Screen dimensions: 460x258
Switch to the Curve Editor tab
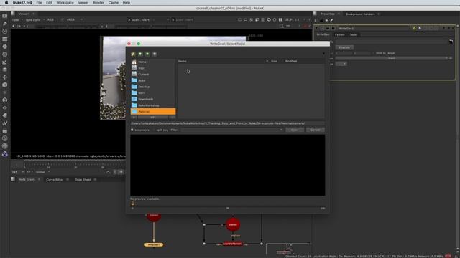(x=55, y=180)
